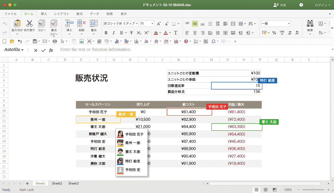This screenshot has height=193, width=334.
Task: Switch to the Sheet2 tab
Action: coord(57,183)
